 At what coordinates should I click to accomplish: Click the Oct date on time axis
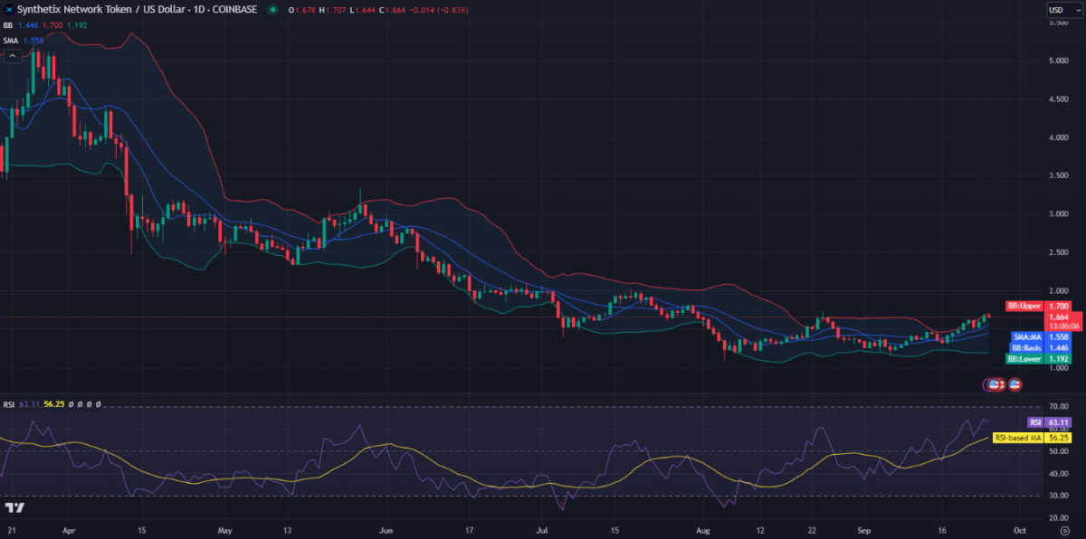click(1019, 531)
